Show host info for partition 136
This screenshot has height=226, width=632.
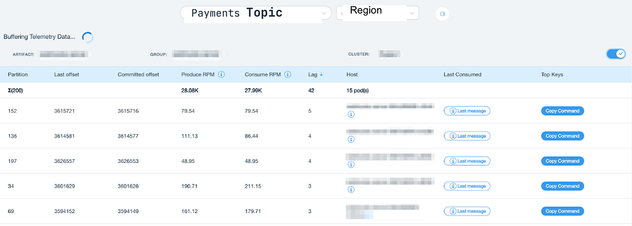click(351, 140)
